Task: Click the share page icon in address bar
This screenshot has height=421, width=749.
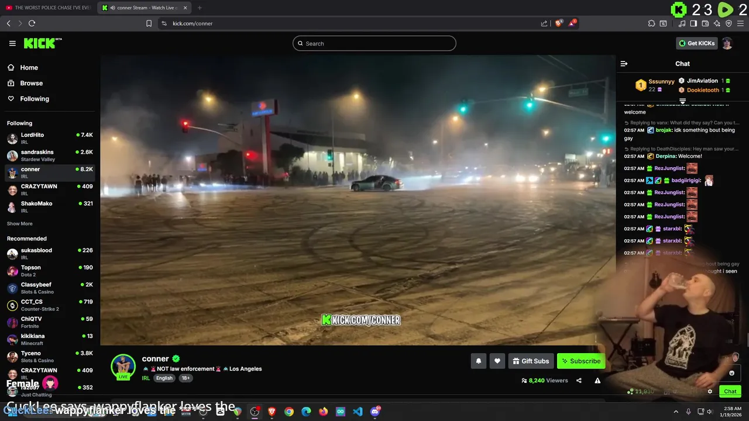Action: point(544,23)
